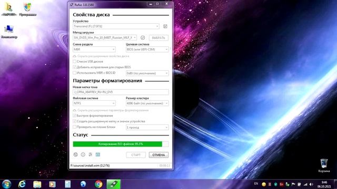This screenshot has width=337, height=189.
Task: Open the Целевая система BIOS dropdown
Action: pos(147,49)
